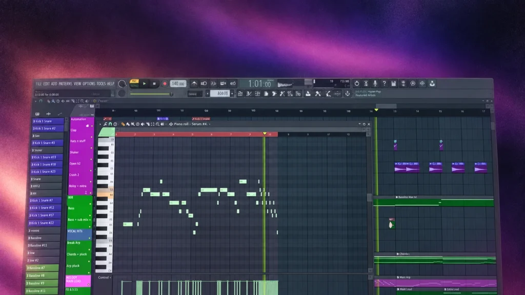525x295 pixels.
Task: Open the HELP menu
Action: tap(111, 83)
